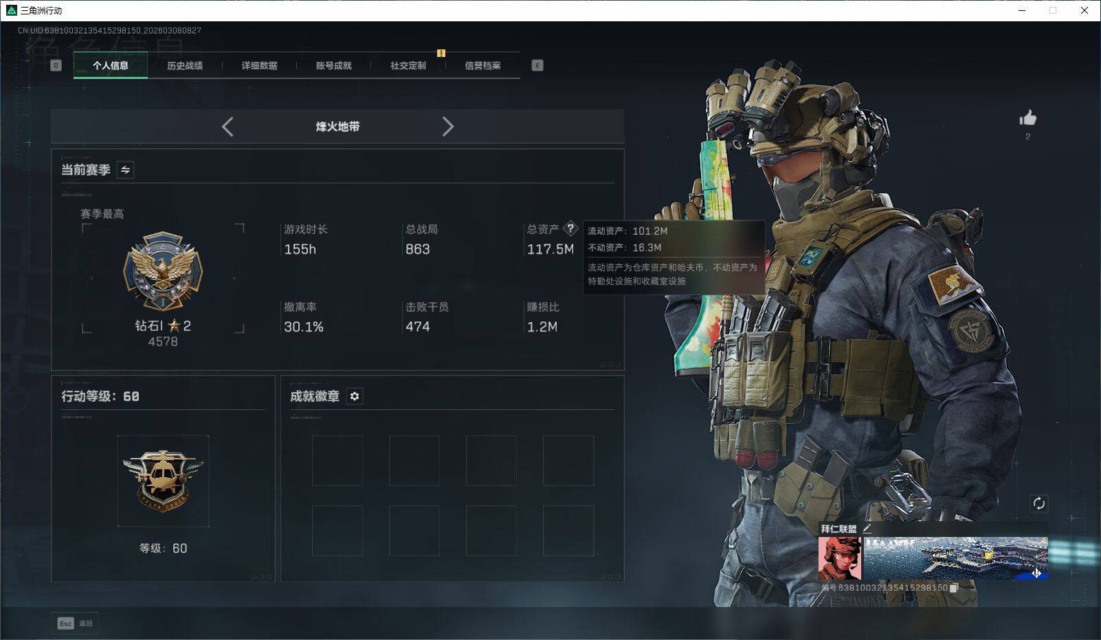1101x640 pixels.
Task: Switch to the 历史战绩 tab
Action: 185,66
